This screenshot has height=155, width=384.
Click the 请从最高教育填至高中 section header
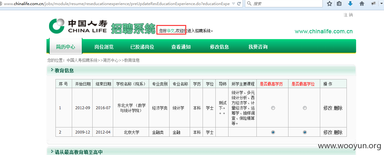[x=79, y=152]
